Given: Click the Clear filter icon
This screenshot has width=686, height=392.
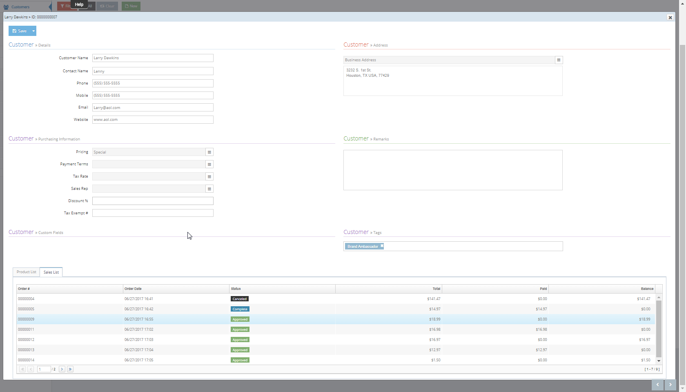Looking at the screenshot, I should tap(107, 6).
